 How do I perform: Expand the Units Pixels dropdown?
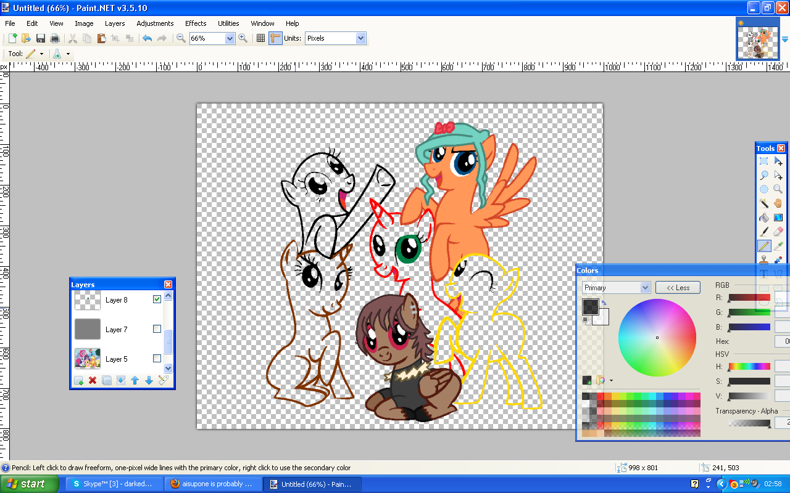pyautogui.click(x=360, y=38)
